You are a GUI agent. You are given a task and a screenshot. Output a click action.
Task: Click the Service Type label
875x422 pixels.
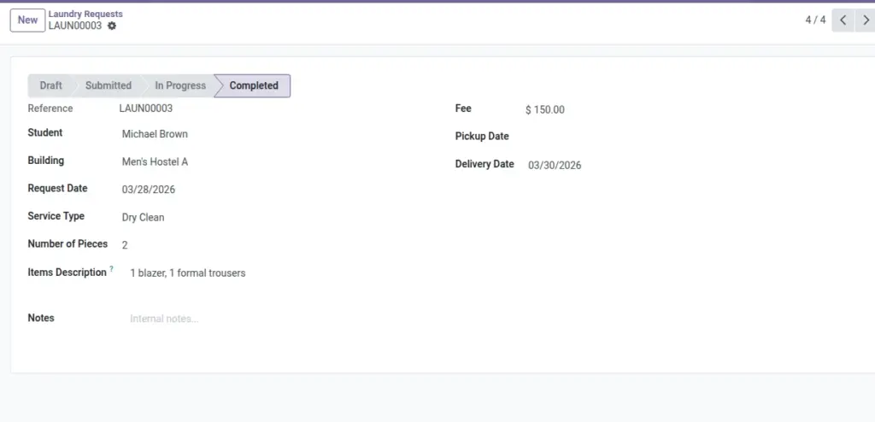click(56, 216)
